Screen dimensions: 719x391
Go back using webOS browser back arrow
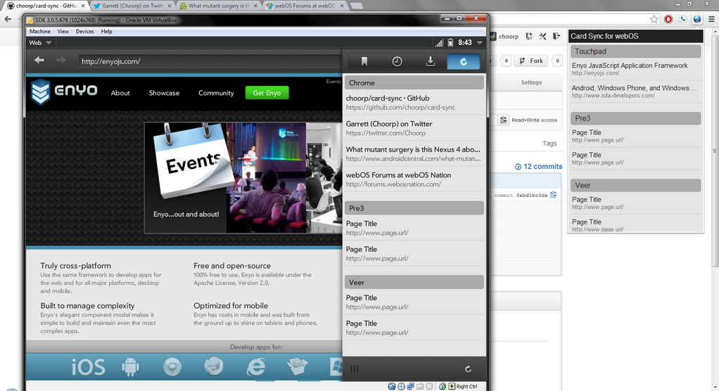(39, 60)
